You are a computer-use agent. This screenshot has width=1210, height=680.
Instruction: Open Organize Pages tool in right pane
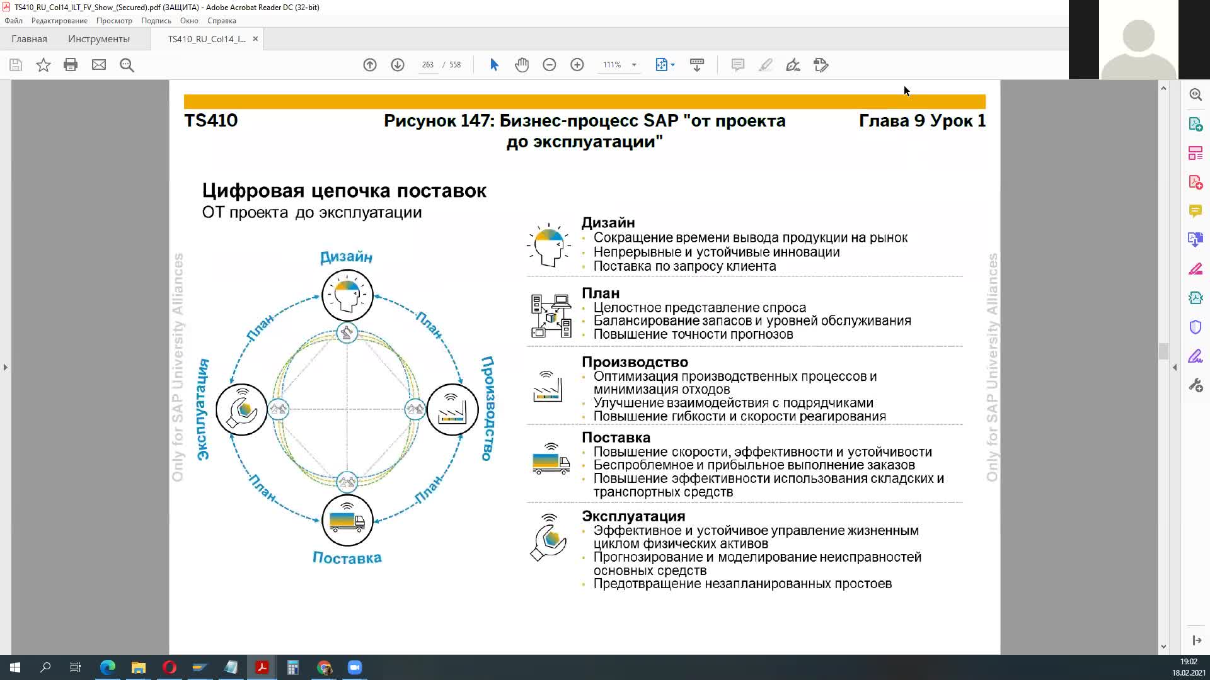pyautogui.click(x=1196, y=153)
